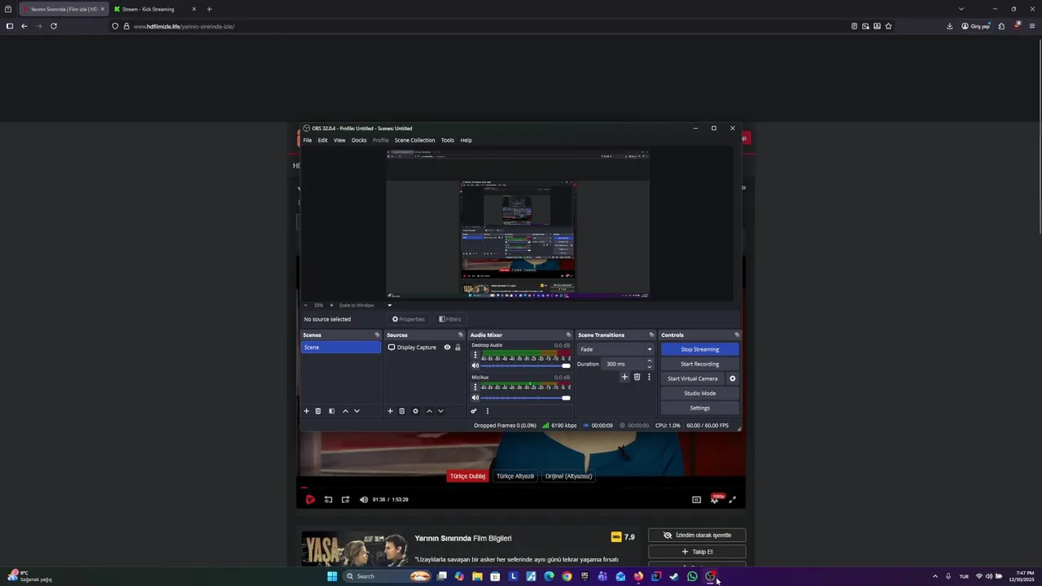Open the video player quality settings gear

click(715, 500)
